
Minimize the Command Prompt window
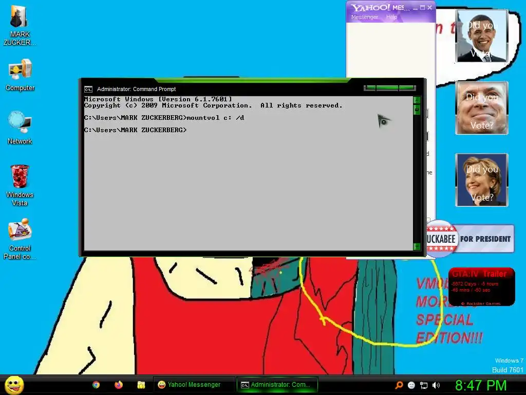click(370, 88)
